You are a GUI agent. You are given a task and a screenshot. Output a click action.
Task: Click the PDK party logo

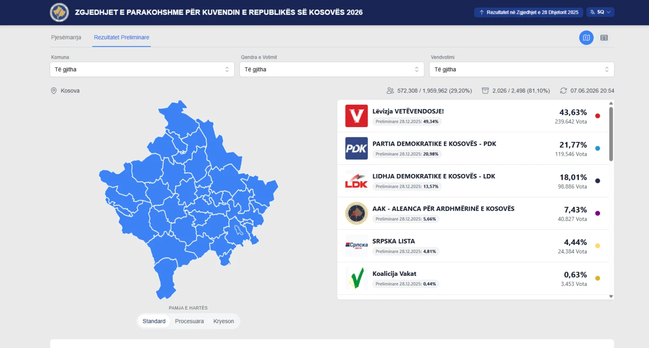[356, 148]
